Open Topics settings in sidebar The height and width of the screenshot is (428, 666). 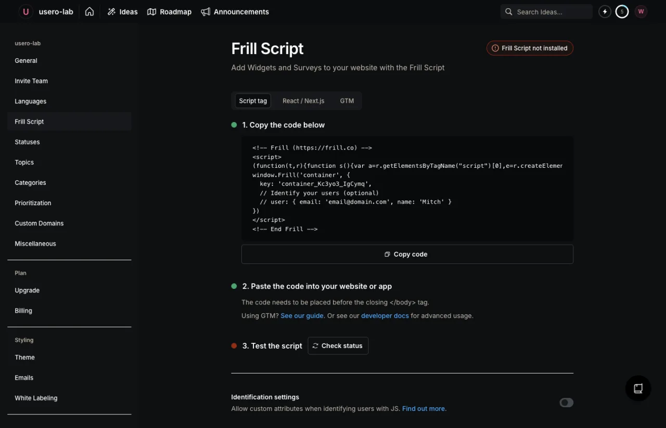[x=69, y=162]
